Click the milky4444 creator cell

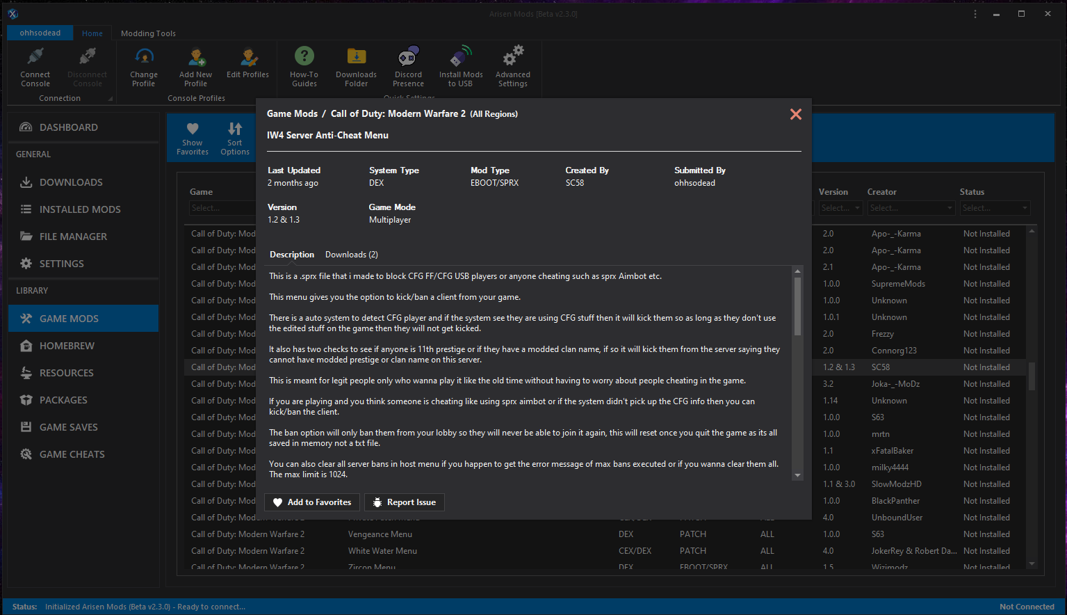[890, 468]
